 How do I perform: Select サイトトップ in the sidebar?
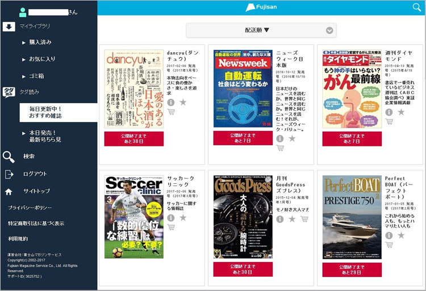[x=37, y=191]
